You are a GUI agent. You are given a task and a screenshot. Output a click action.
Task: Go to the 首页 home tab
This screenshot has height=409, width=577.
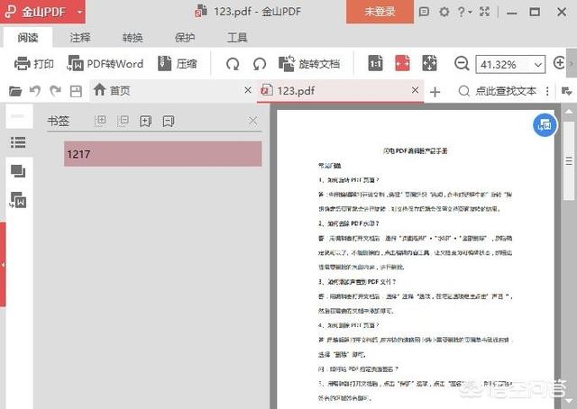[x=112, y=90]
